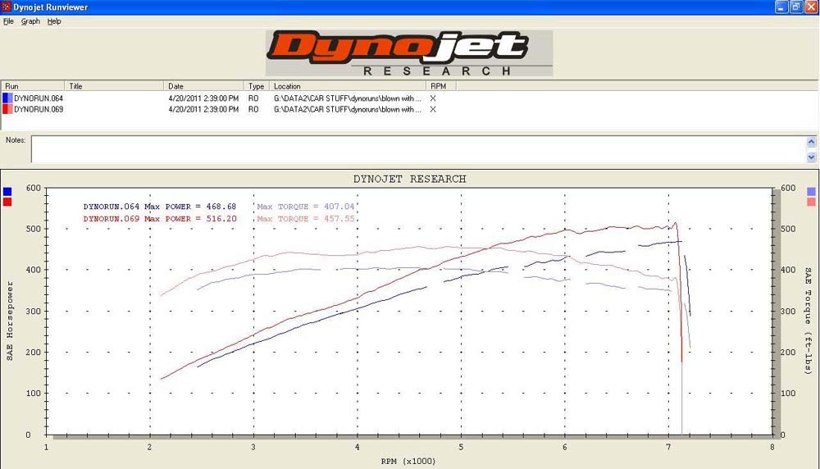Restore down the Dynojet Runviewer window

(796, 7)
